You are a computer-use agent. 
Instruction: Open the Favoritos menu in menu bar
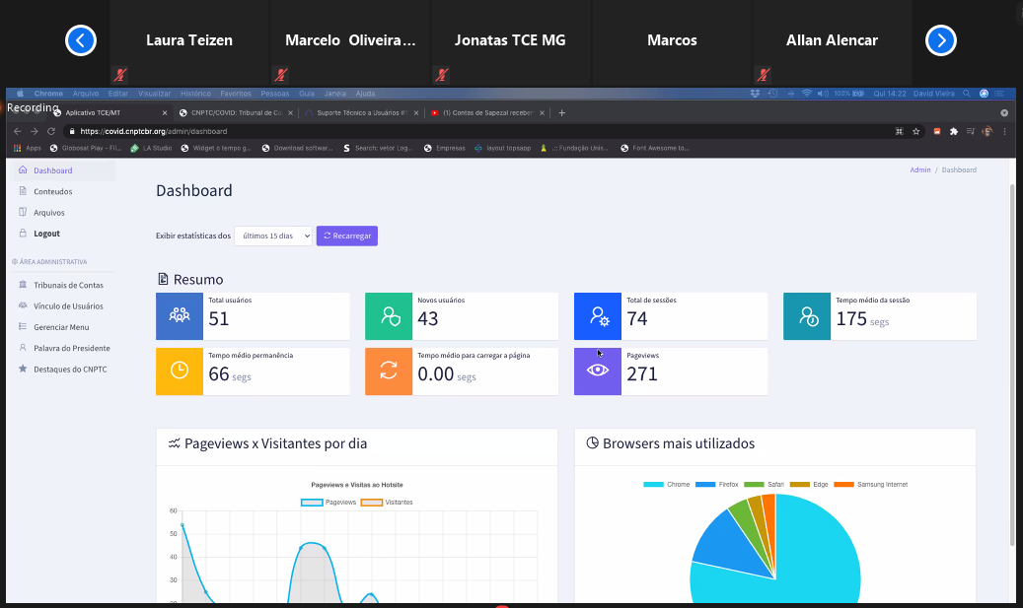(x=236, y=94)
